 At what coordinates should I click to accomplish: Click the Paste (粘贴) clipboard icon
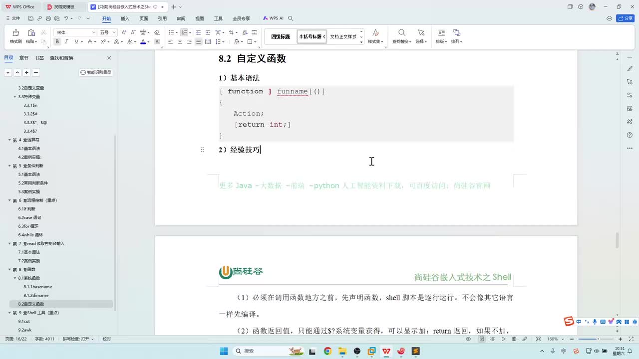(31, 33)
